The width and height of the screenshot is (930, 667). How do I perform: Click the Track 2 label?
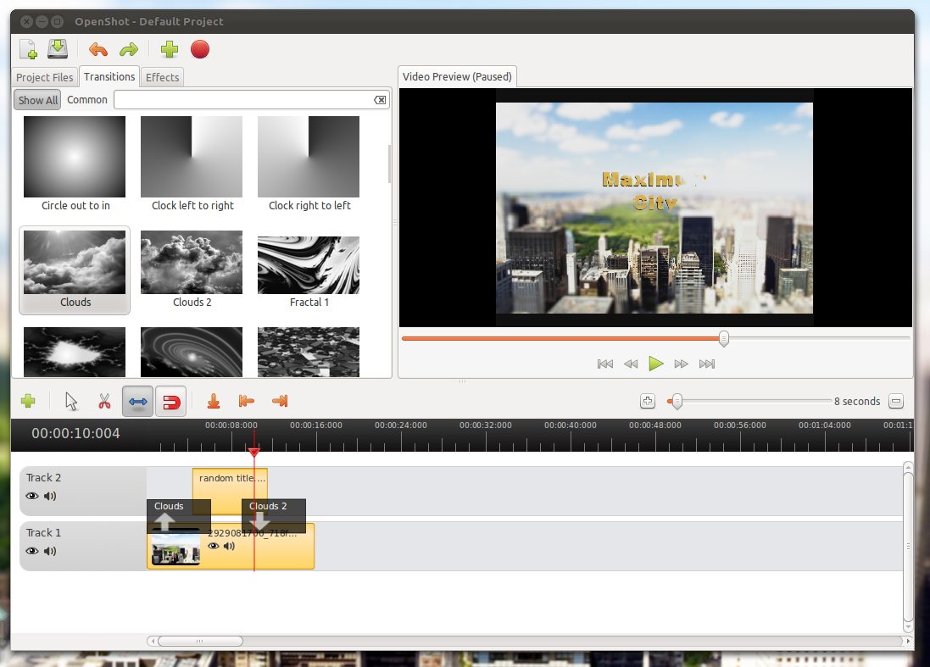(43, 477)
